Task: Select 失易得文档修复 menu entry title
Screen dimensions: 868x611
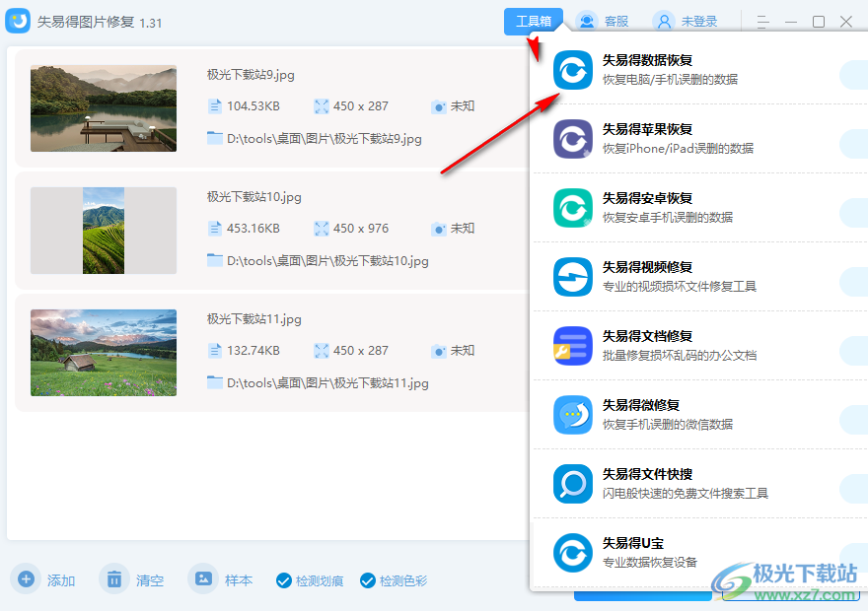Action: pos(647,336)
